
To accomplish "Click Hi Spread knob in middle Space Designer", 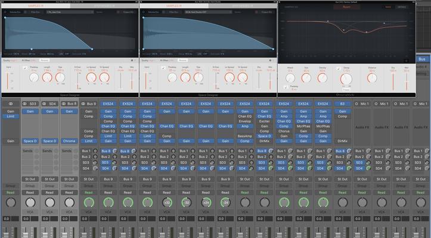I will 243,77.
